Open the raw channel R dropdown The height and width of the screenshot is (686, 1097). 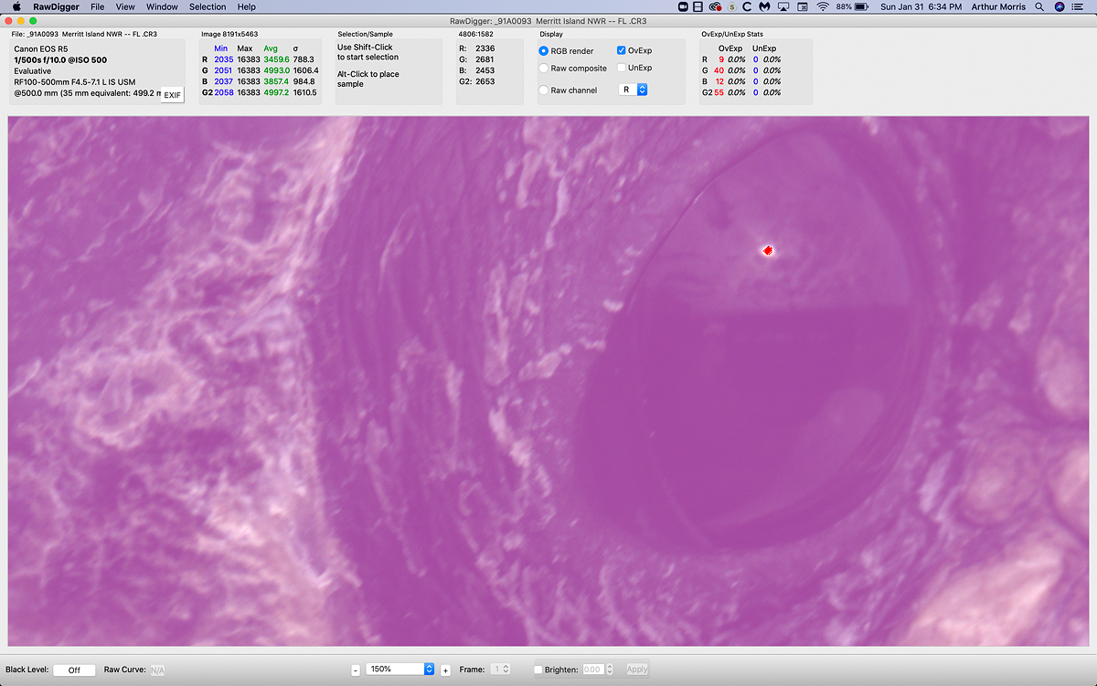(x=633, y=90)
